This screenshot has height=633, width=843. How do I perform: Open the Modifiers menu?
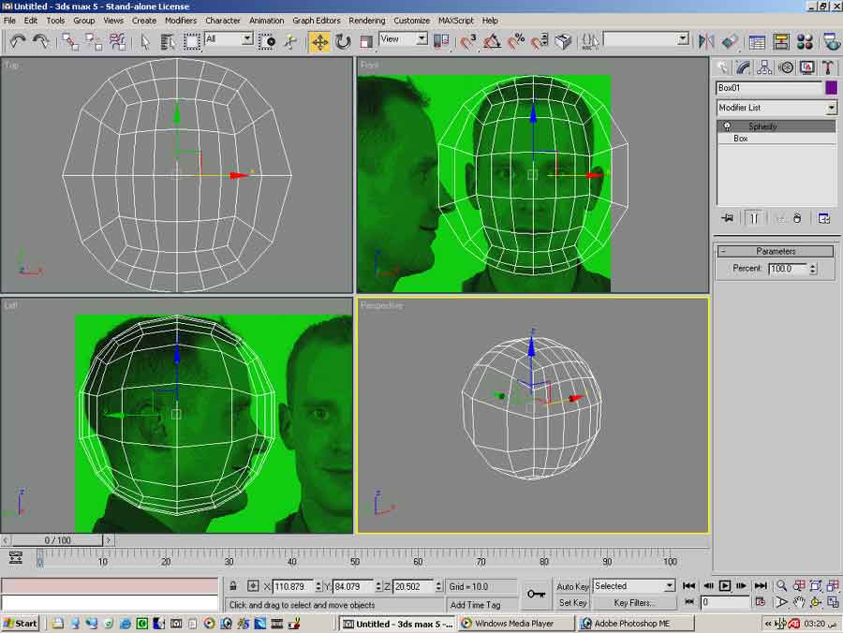point(181,21)
